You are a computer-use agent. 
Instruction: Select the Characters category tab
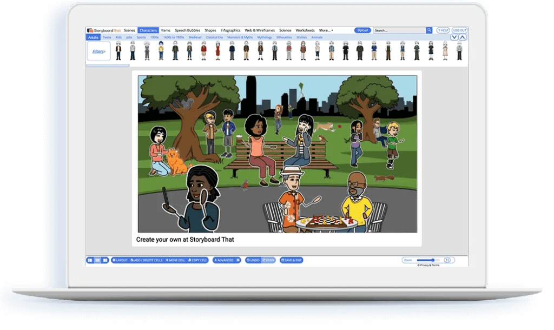point(148,30)
